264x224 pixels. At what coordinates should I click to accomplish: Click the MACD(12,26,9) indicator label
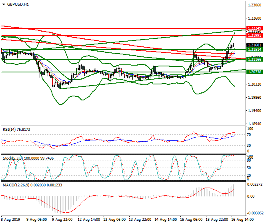pos(32,185)
